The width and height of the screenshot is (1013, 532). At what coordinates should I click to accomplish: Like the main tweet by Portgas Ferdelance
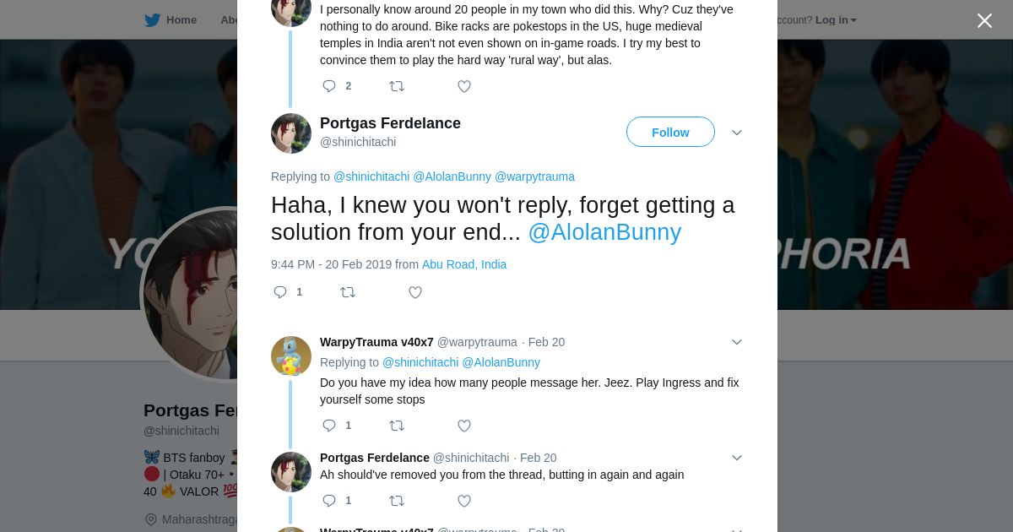pyautogui.click(x=415, y=292)
